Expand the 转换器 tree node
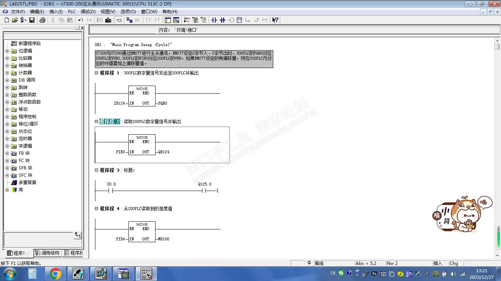The height and width of the screenshot is (281, 501). [x=7, y=65]
